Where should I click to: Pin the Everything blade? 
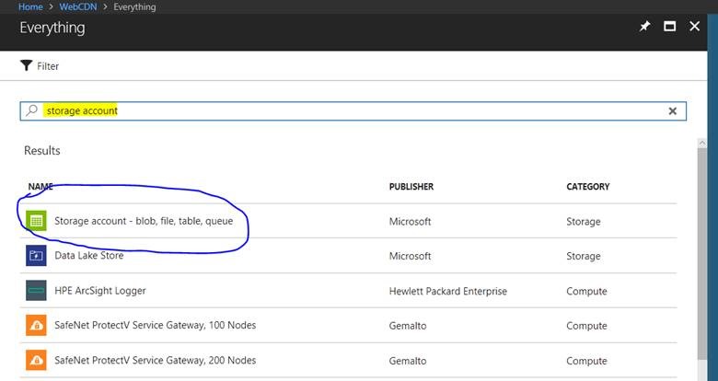point(644,27)
